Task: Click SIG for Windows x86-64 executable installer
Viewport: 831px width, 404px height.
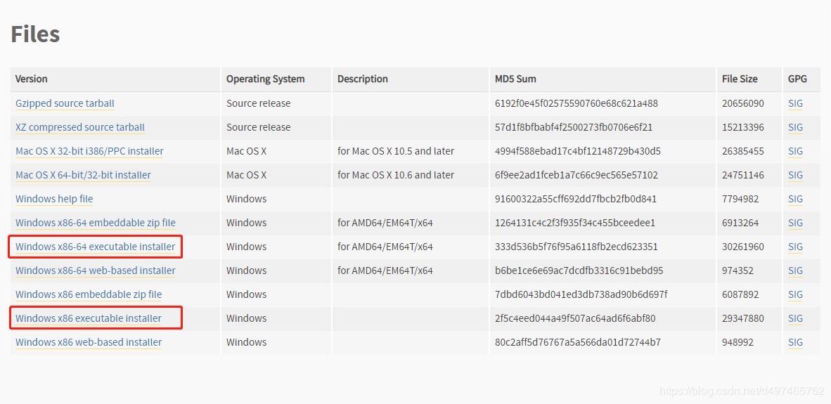Action: coord(795,247)
